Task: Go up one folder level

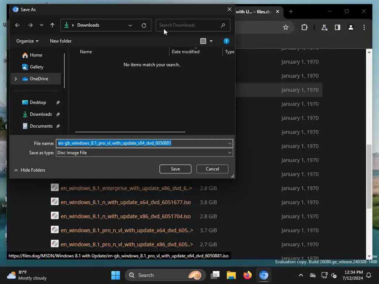Action: (53, 25)
